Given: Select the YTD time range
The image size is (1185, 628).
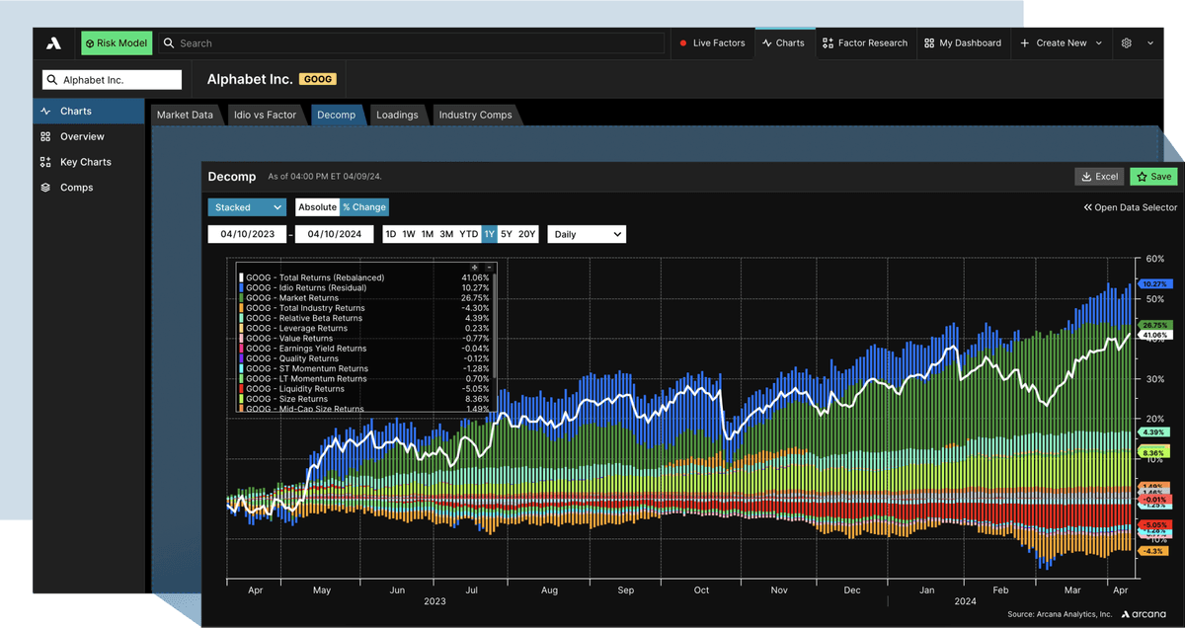Looking at the screenshot, I should pos(469,234).
